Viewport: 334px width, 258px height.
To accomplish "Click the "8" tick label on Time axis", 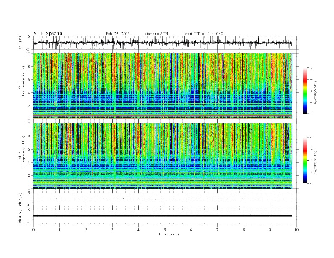I will point(244,230).
